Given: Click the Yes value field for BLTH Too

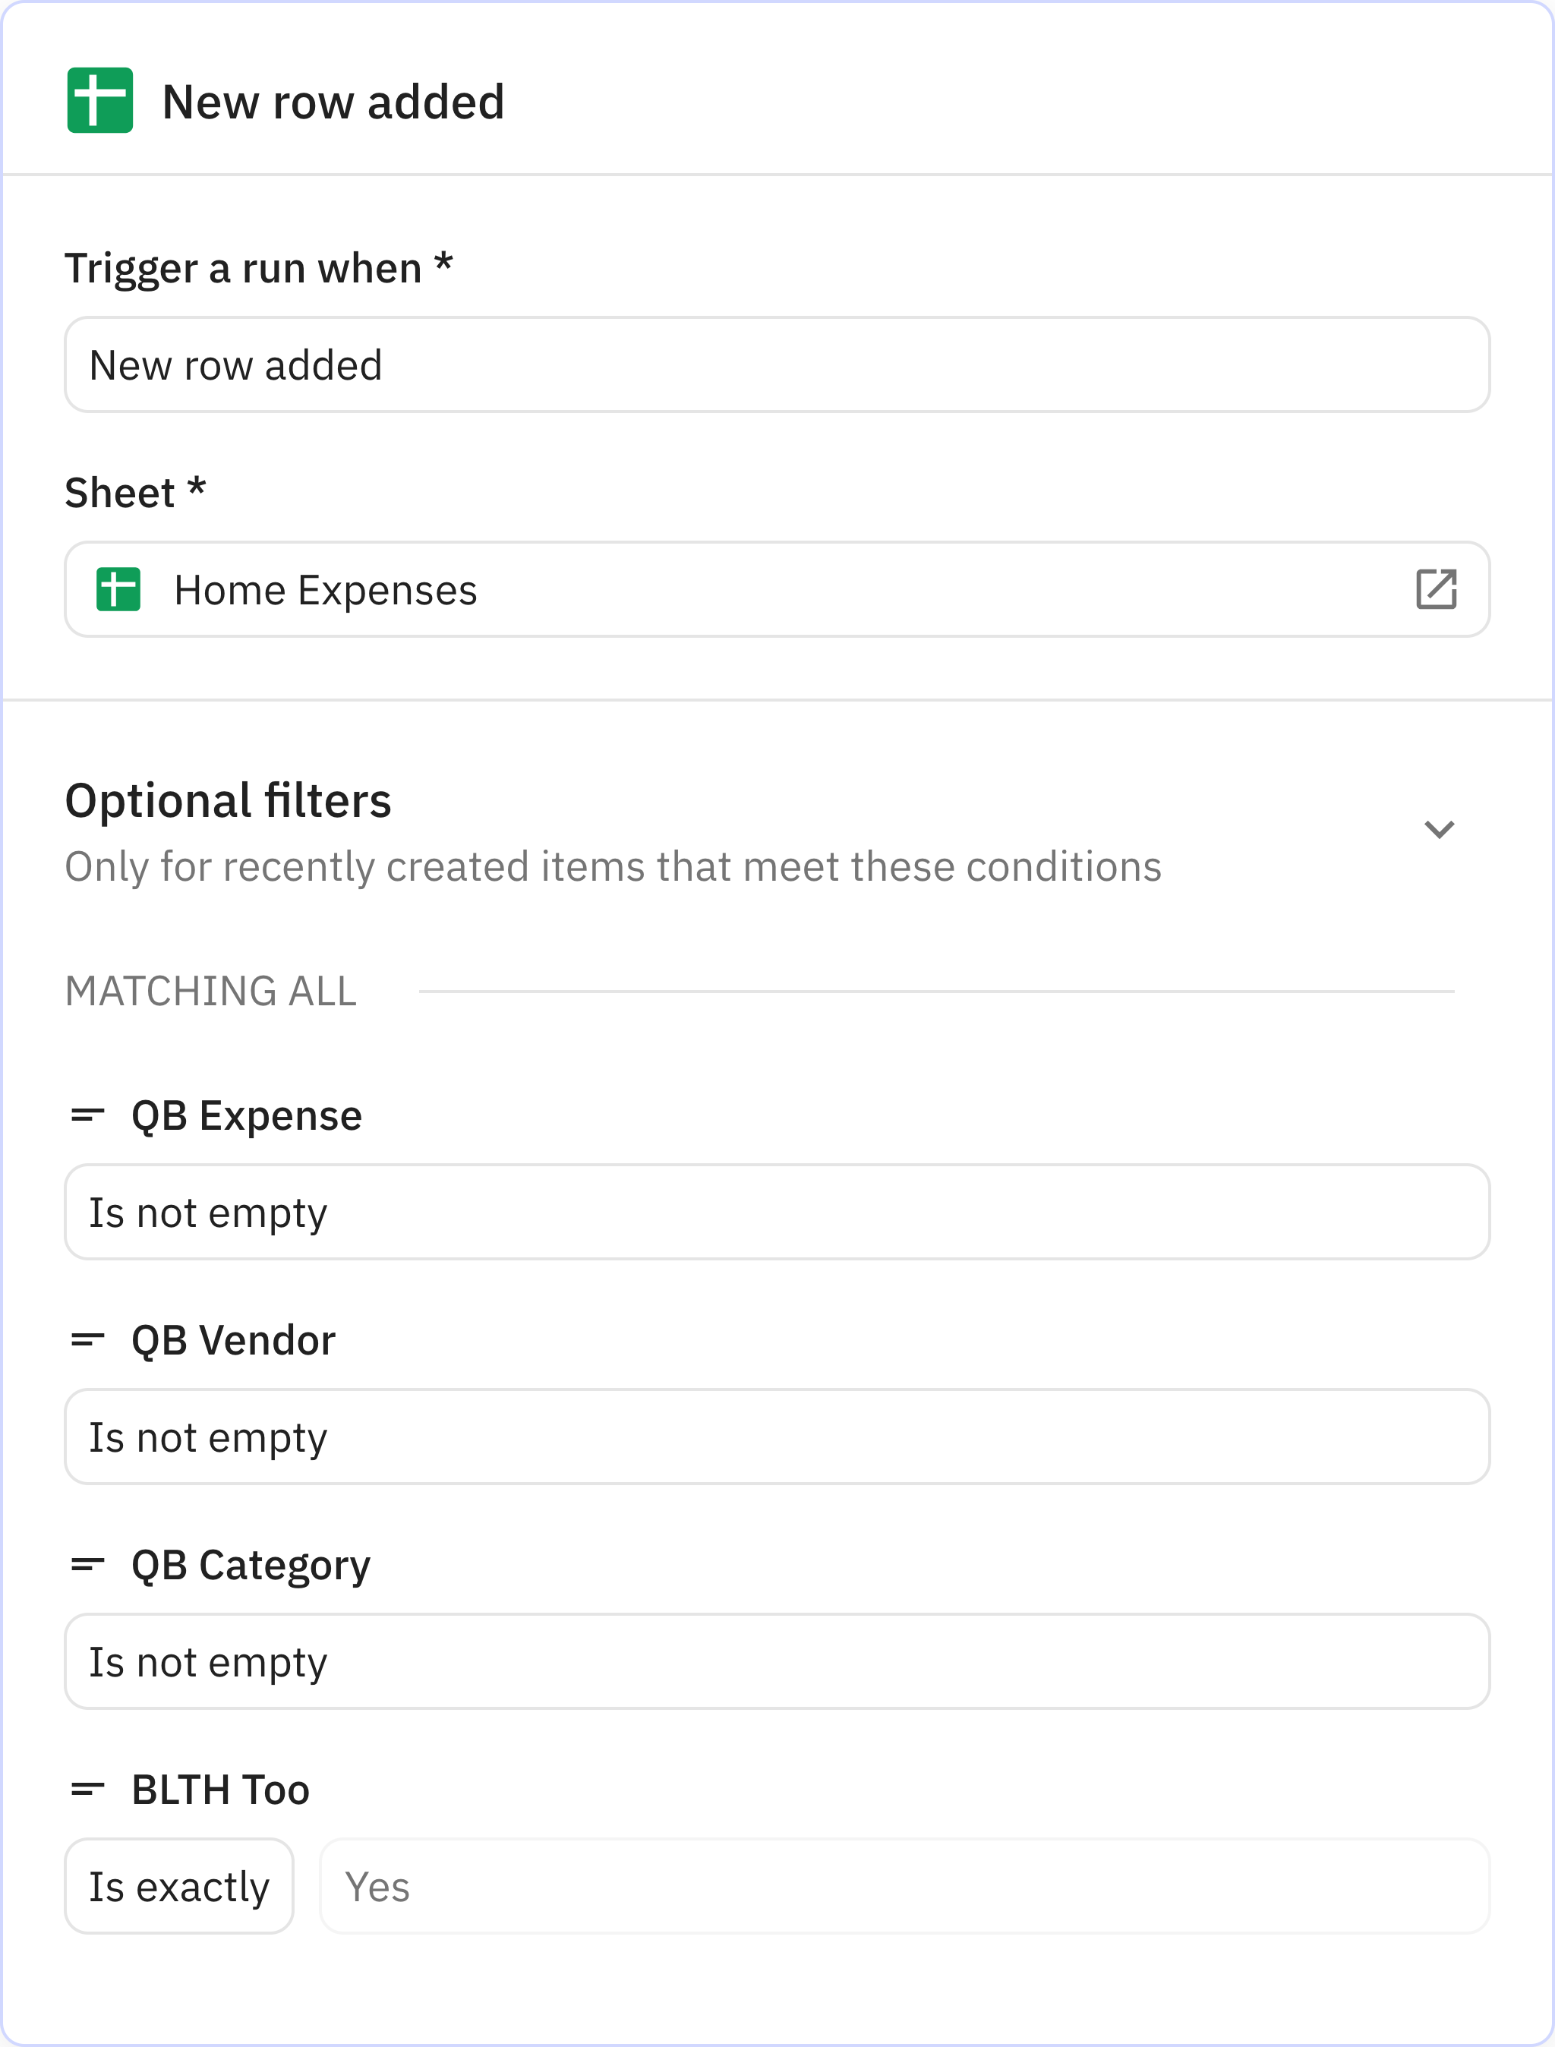Looking at the screenshot, I should (x=903, y=1885).
